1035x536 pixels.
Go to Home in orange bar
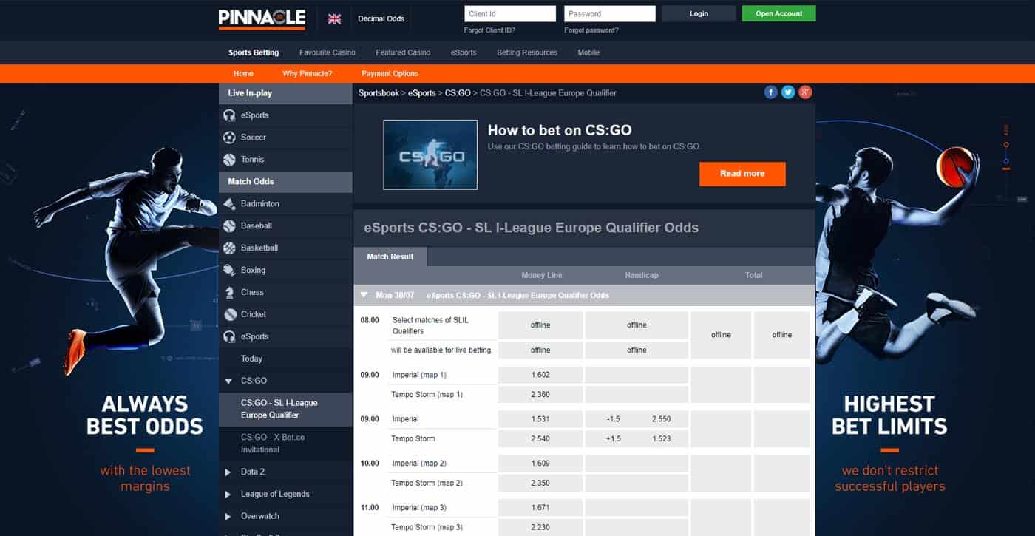coord(243,73)
